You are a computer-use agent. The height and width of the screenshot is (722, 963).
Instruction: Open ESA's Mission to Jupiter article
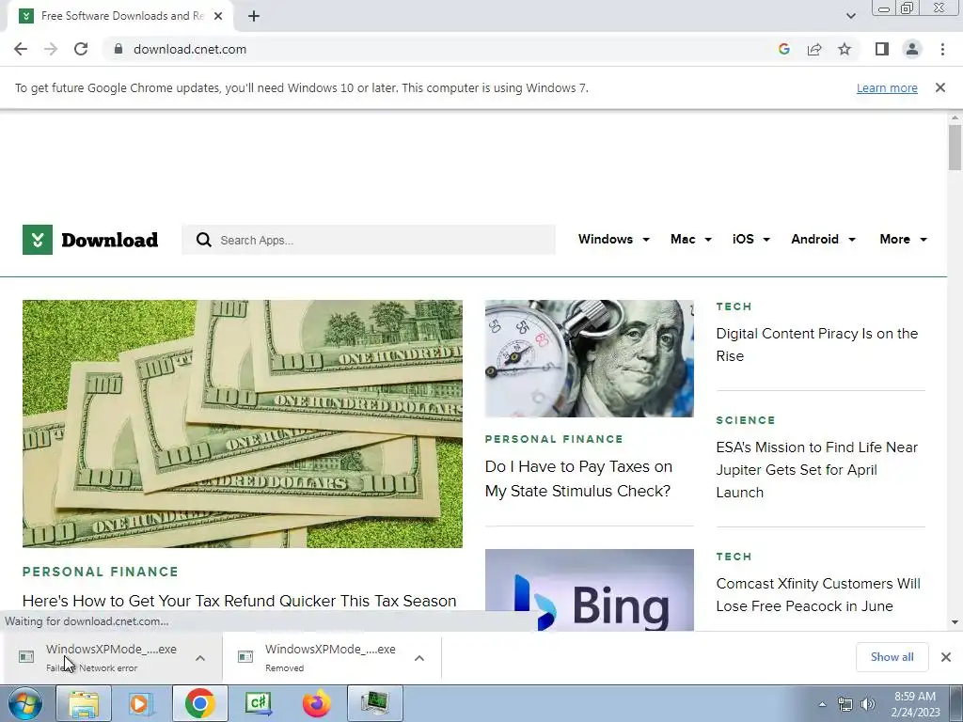click(x=817, y=470)
